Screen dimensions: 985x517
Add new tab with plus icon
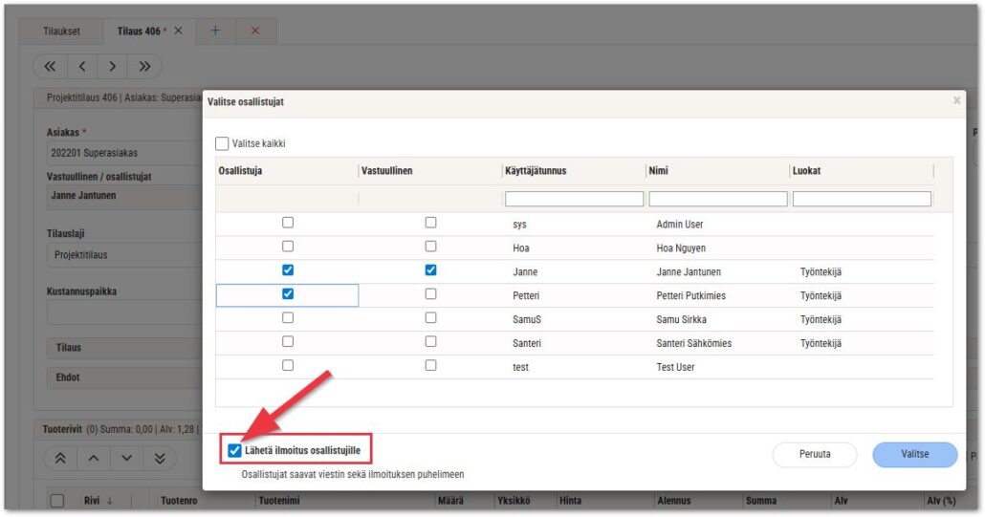coord(215,31)
